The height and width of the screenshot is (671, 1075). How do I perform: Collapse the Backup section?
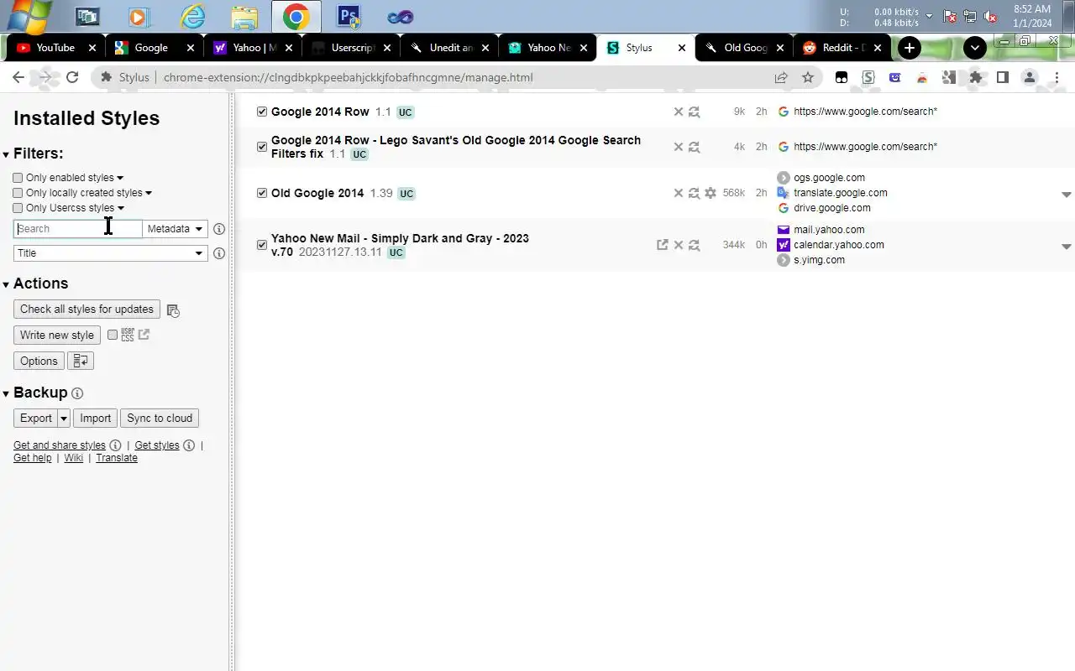(x=6, y=393)
